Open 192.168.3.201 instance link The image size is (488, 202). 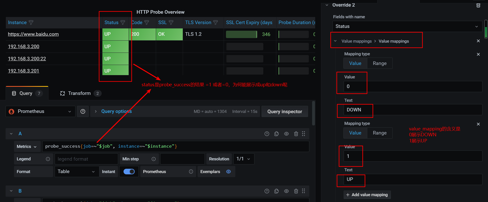point(24,71)
